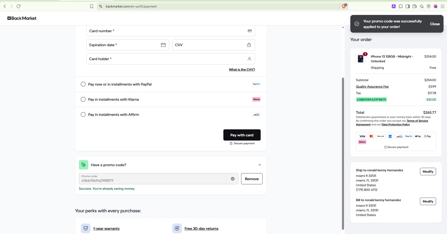The height and width of the screenshot is (234, 447).
Task: Click the green promo code tag 63BB15B9A29F8879
Action: pos(371,100)
